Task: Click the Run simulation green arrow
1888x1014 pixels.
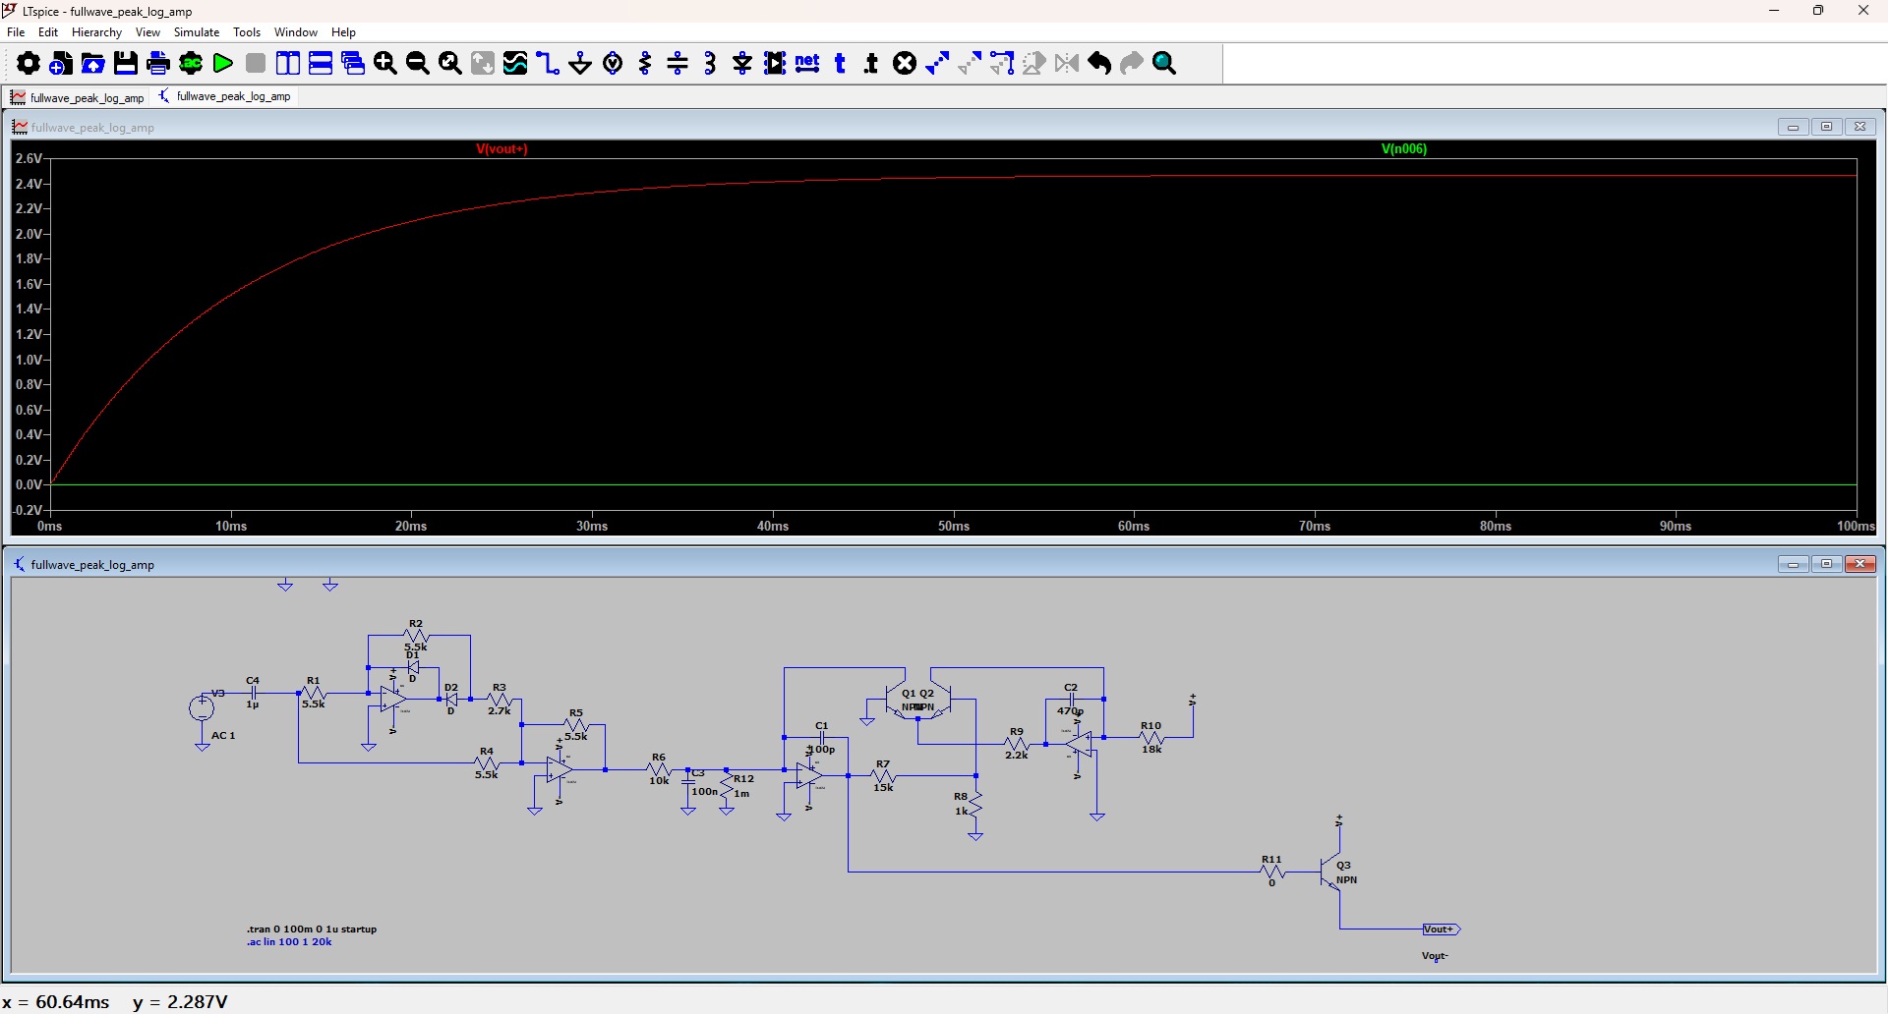Action: coord(223,64)
